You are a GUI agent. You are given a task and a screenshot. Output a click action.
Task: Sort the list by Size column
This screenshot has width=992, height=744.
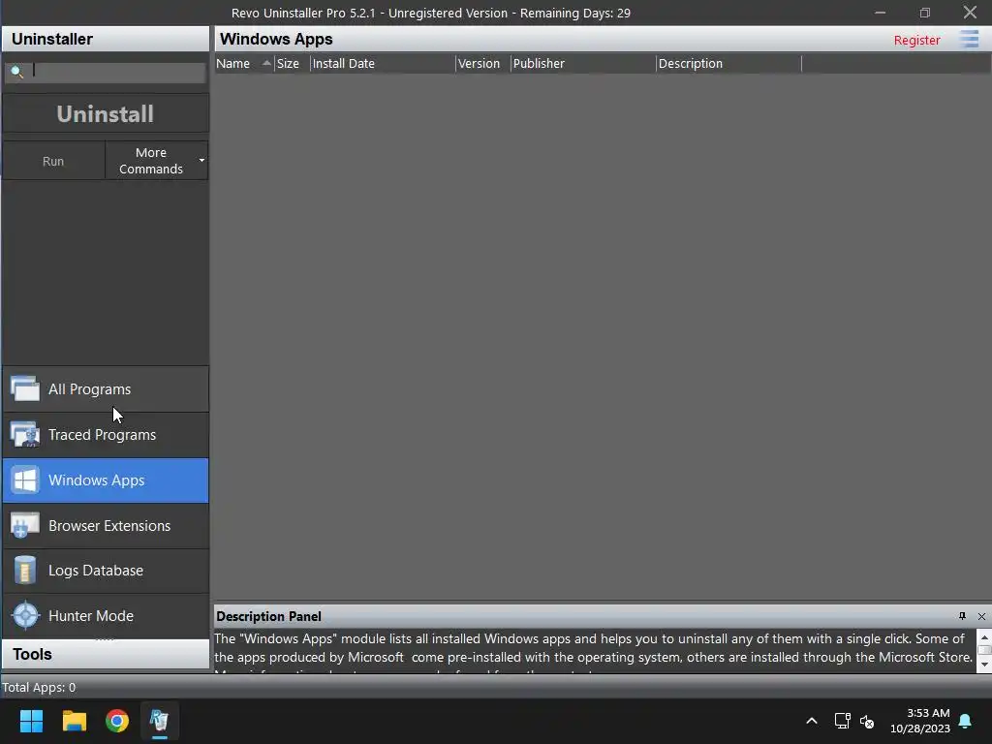(x=292, y=63)
